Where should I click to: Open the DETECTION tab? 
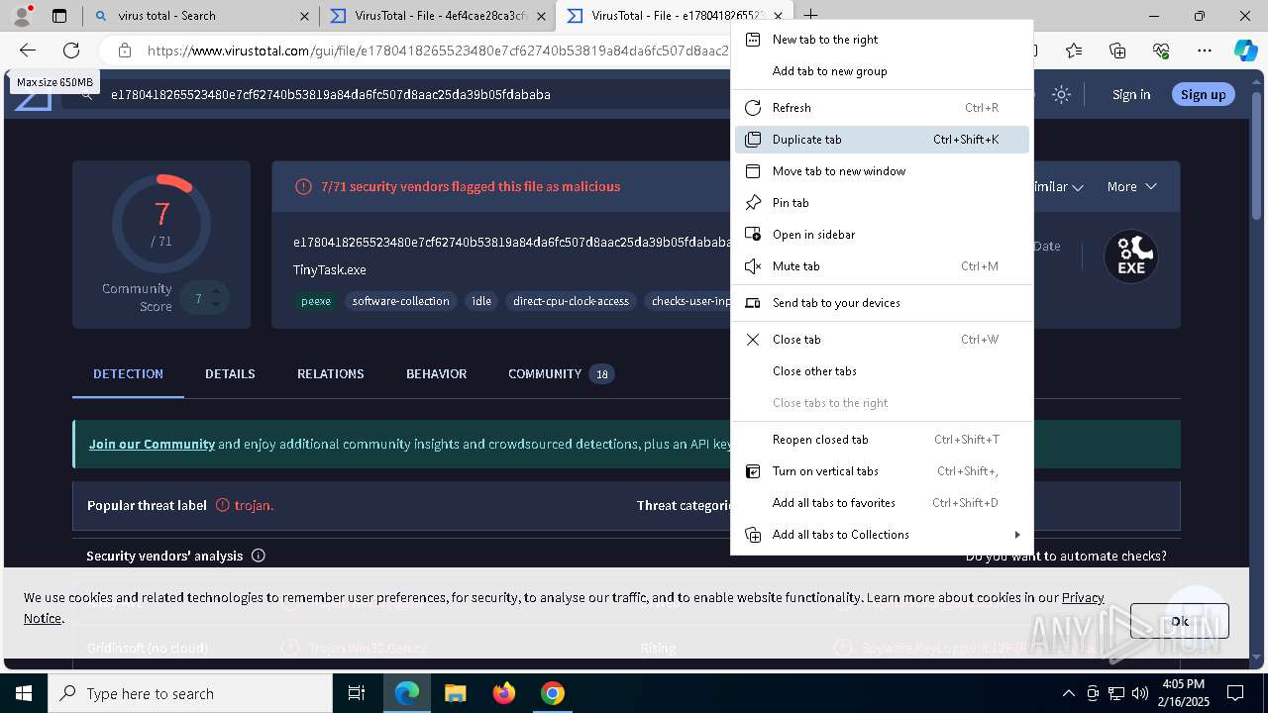(x=128, y=373)
